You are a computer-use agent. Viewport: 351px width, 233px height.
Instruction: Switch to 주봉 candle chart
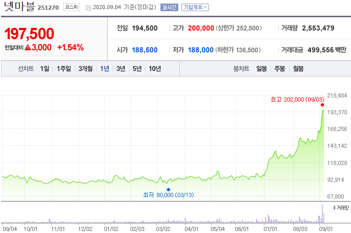point(280,69)
